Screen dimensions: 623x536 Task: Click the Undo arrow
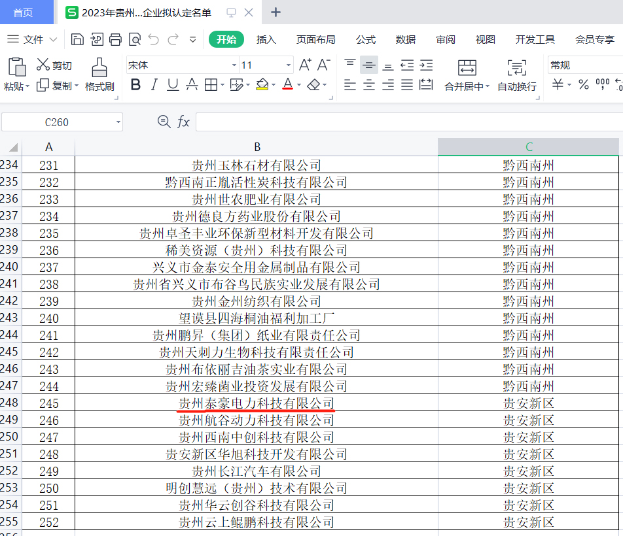click(153, 39)
